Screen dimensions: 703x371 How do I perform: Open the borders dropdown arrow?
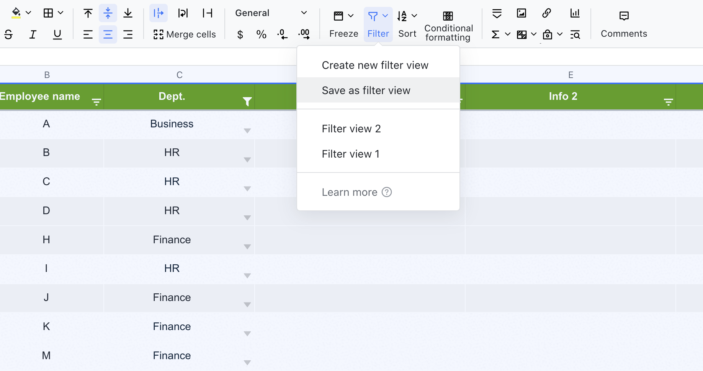[x=60, y=13]
